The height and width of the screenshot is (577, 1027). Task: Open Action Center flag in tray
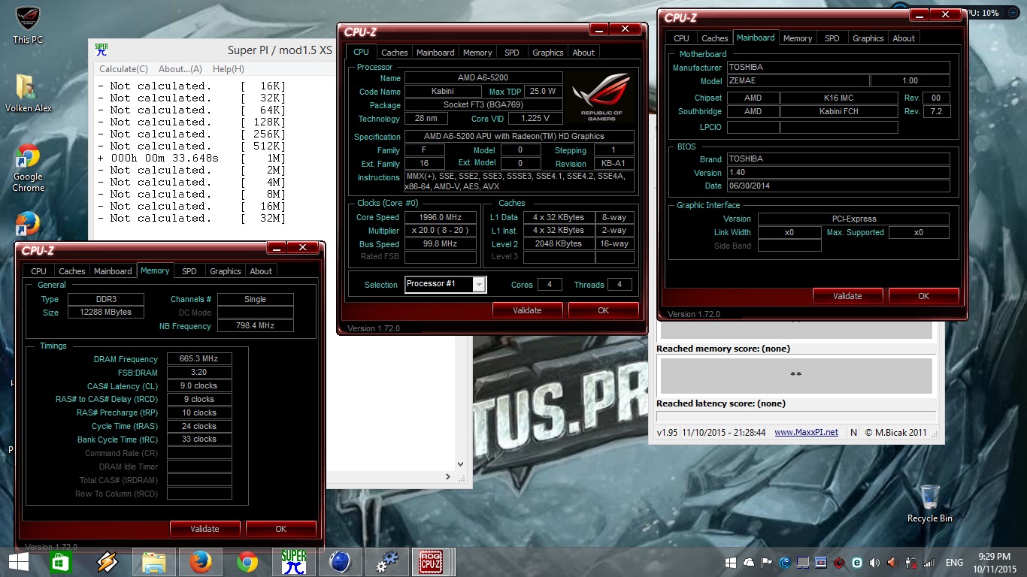[x=766, y=563]
